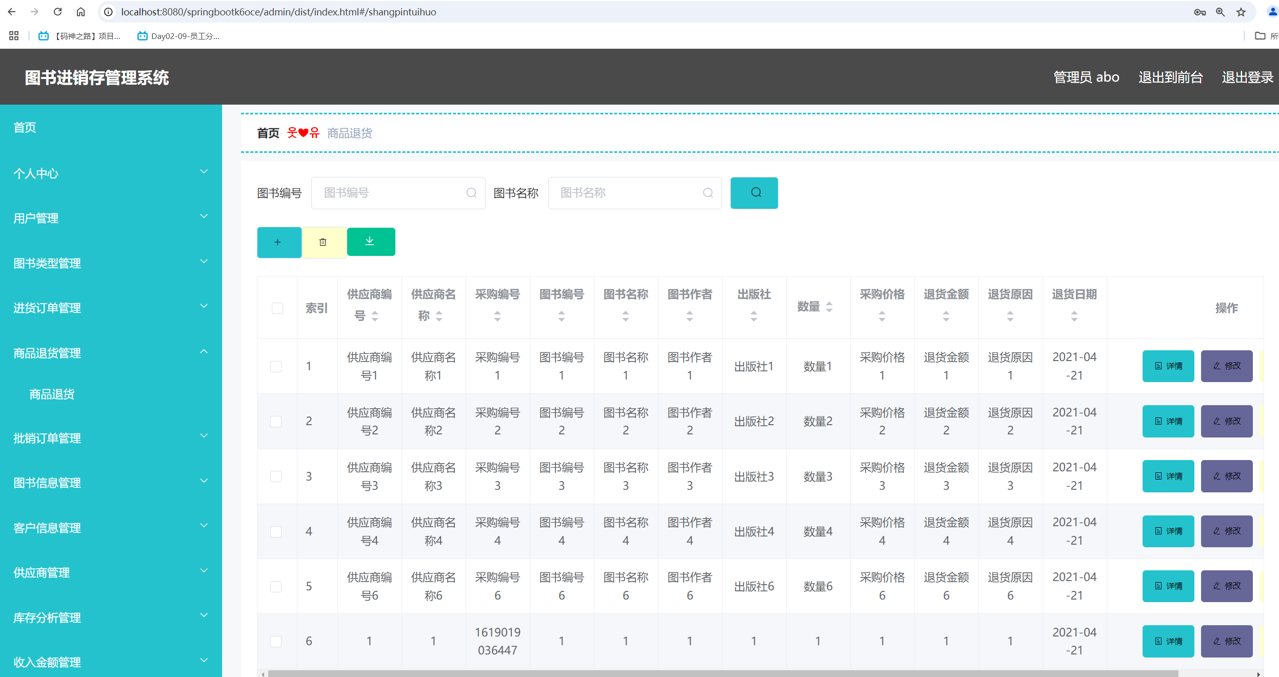Click the horizontal table scrollbar
The image size is (1279, 677).
pos(723,673)
